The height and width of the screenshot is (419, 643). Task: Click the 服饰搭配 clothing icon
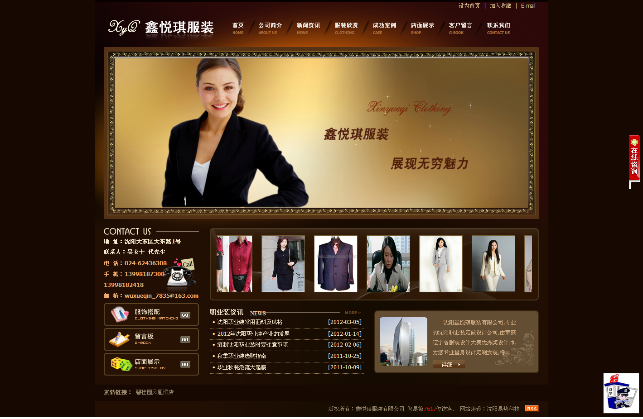pyautogui.click(x=120, y=314)
